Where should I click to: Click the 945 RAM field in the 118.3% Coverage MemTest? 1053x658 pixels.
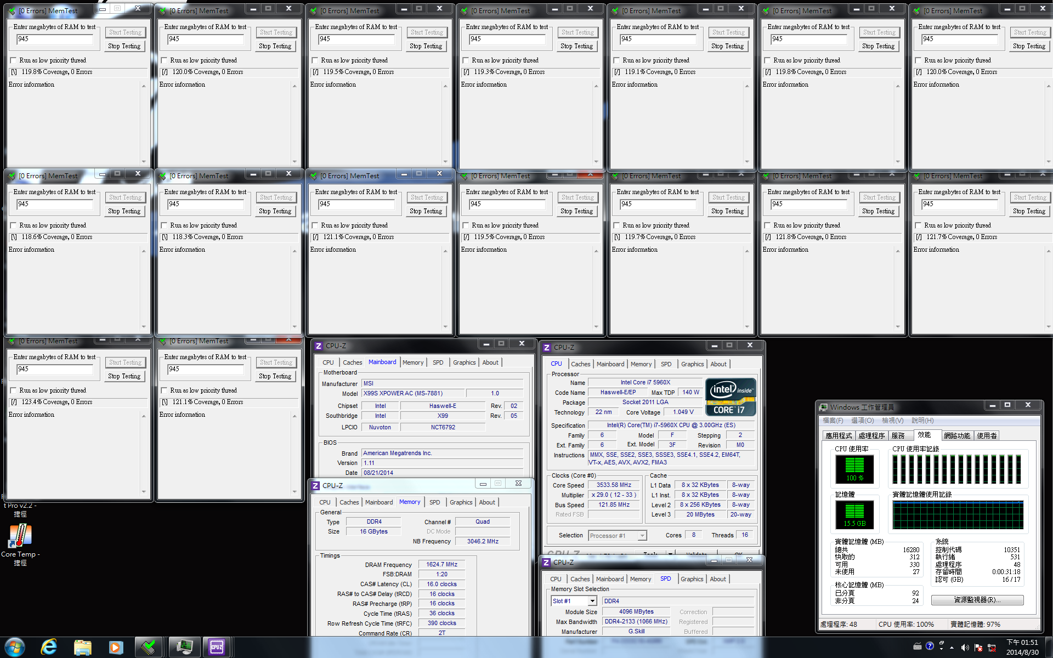(x=206, y=204)
